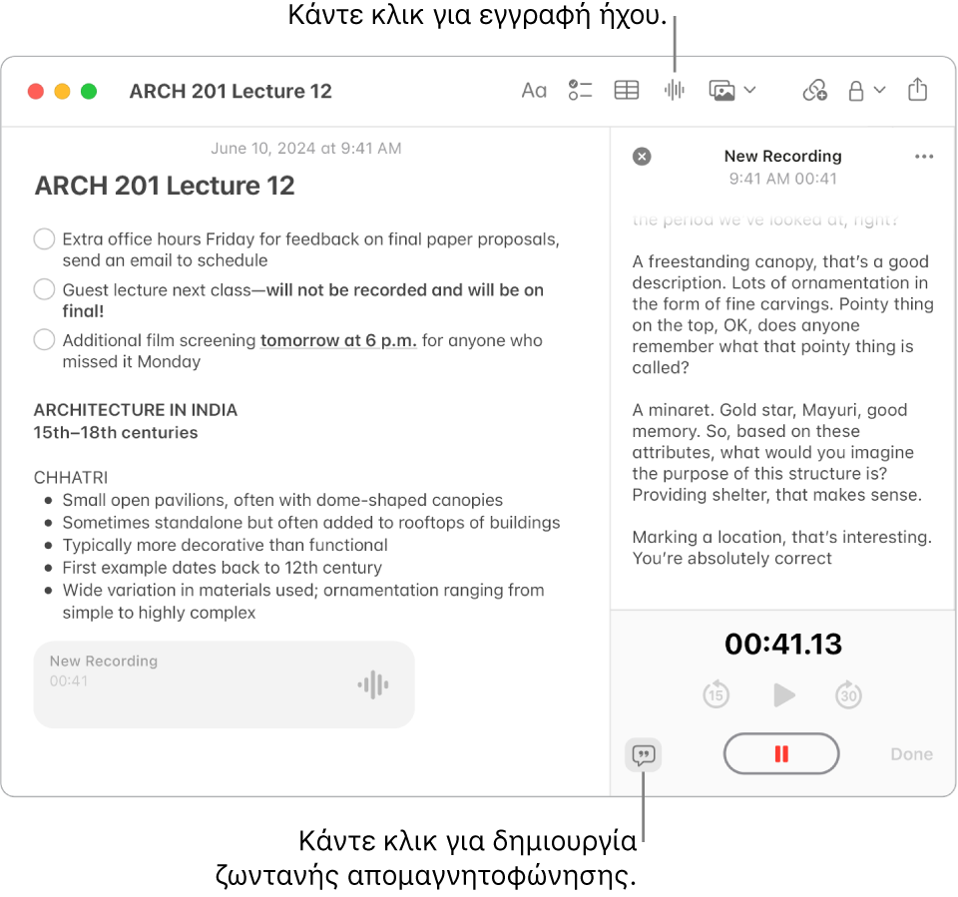This screenshot has height=897, width=958.
Task: Click Done to finish recording
Action: (x=911, y=754)
